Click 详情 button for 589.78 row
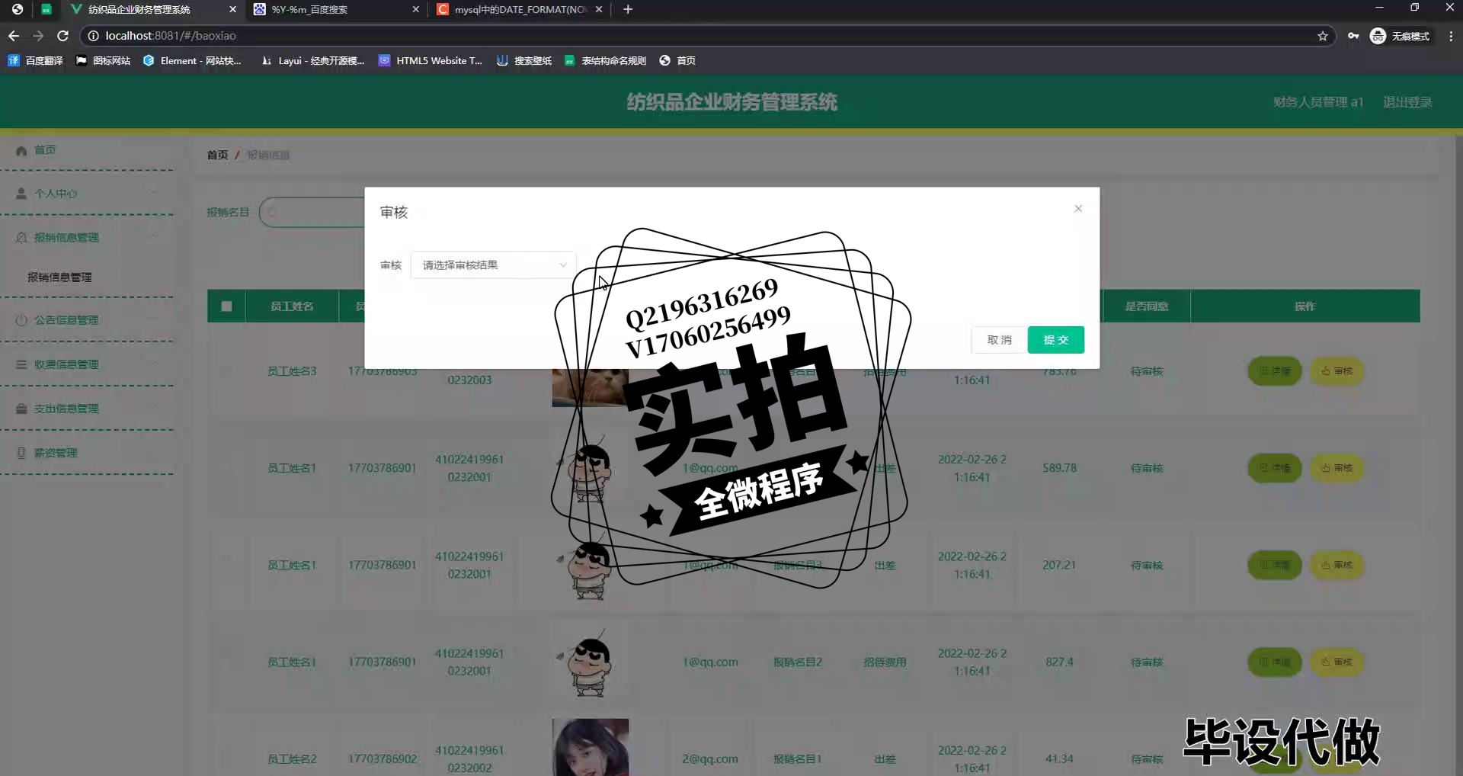 [x=1275, y=468]
